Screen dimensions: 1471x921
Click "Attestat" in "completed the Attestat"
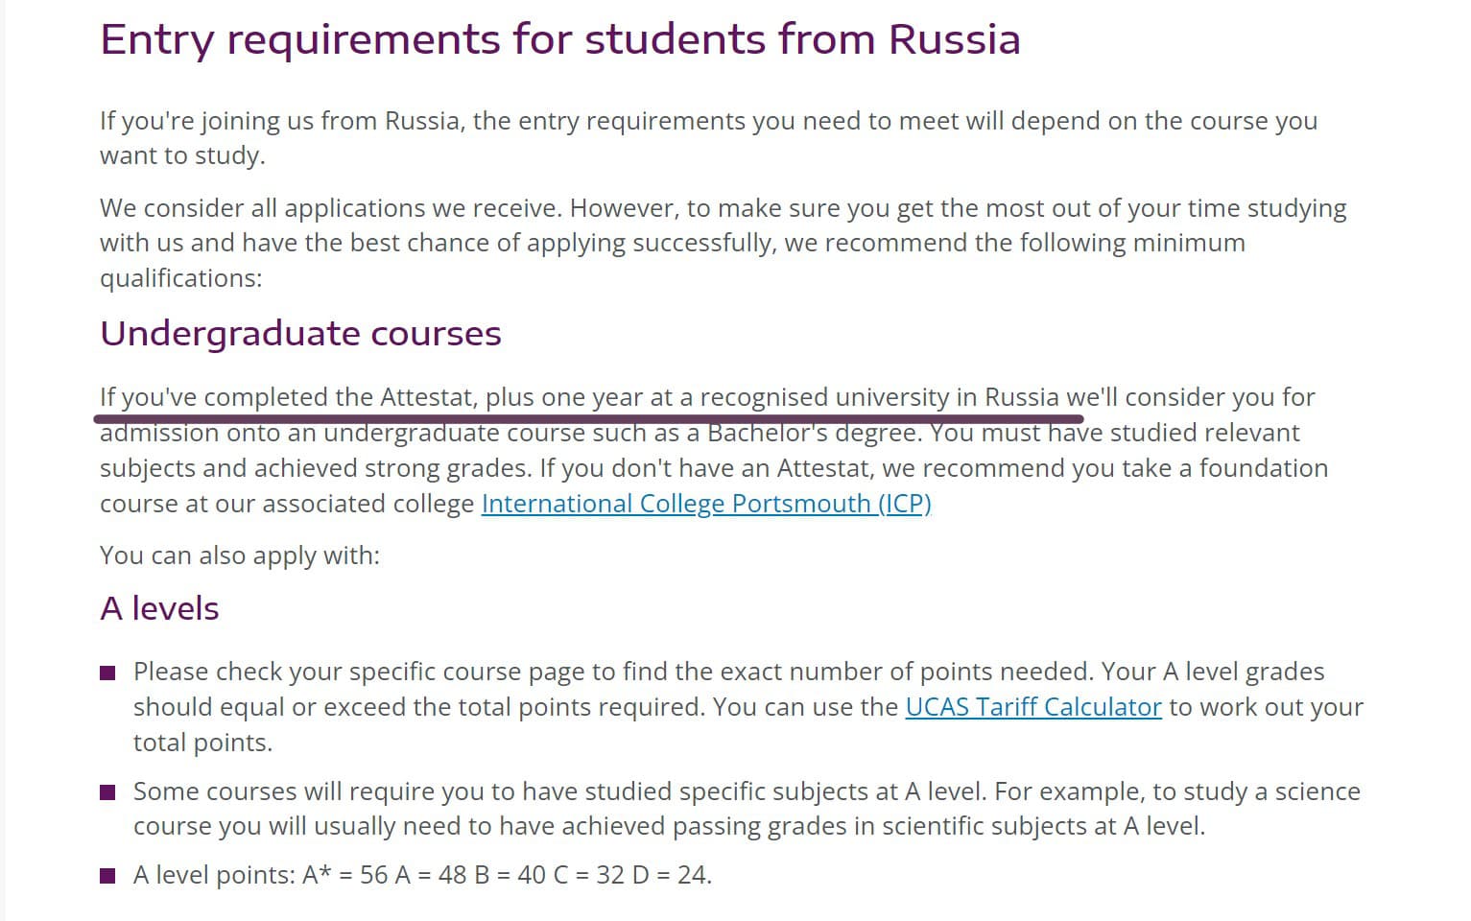coord(428,397)
